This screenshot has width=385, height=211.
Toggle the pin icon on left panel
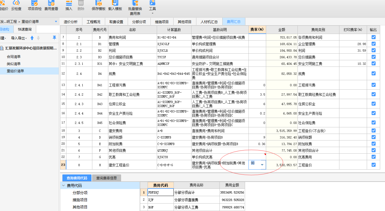tap(54, 38)
